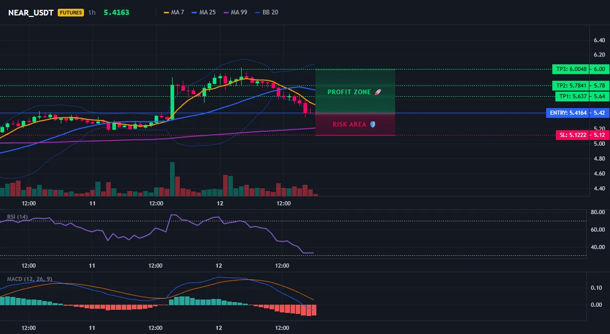
Task: Toggle the BB 20 legend entry
Action: pos(266,12)
